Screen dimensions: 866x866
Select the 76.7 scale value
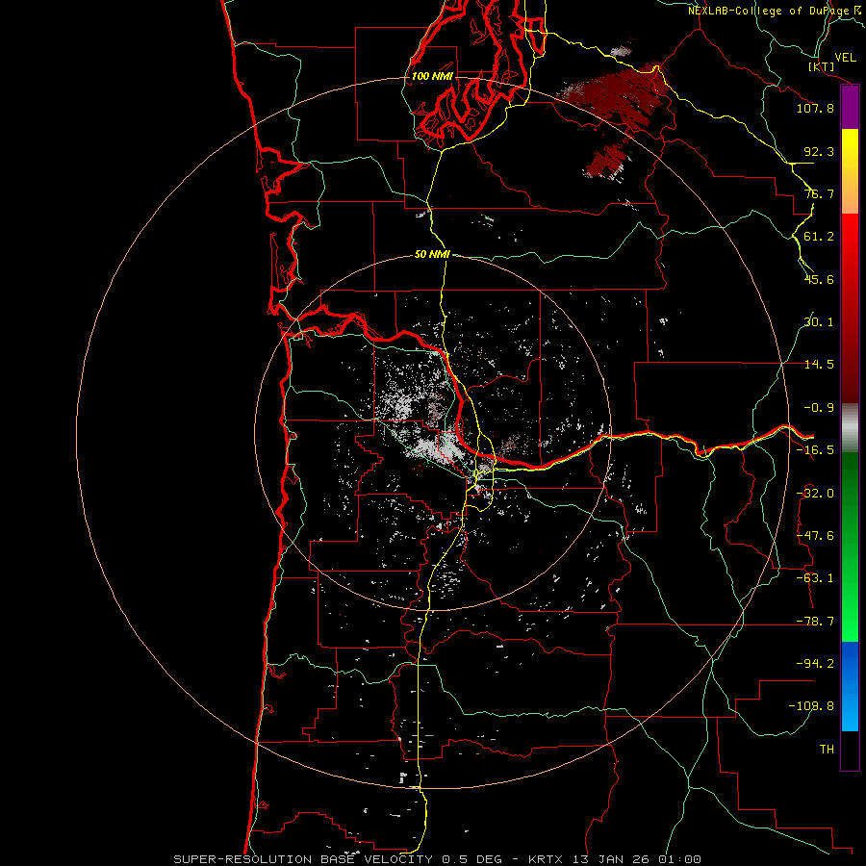click(x=819, y=193)
